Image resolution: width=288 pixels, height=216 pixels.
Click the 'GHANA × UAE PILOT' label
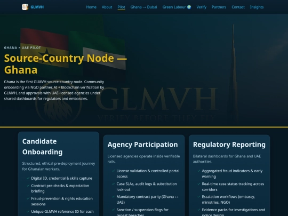point(22,48)
